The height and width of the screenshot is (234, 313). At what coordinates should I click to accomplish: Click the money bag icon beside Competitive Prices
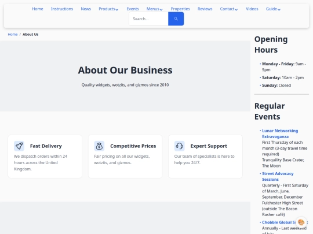coord(99,146)
